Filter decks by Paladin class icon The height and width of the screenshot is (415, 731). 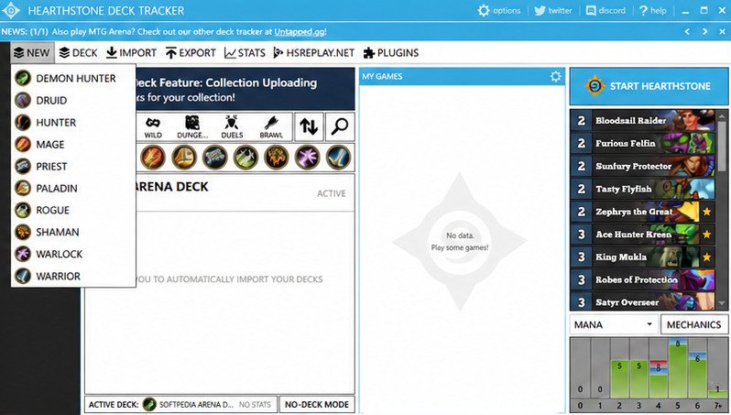(x=184, y=158)
